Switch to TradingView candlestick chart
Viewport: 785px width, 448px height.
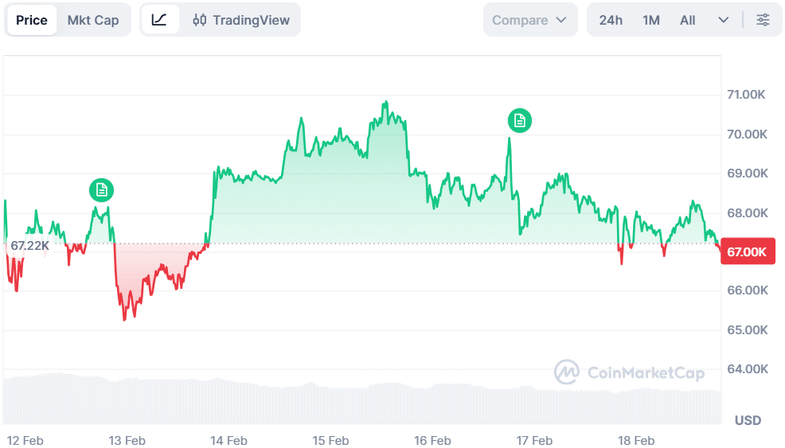coord(241,20)
